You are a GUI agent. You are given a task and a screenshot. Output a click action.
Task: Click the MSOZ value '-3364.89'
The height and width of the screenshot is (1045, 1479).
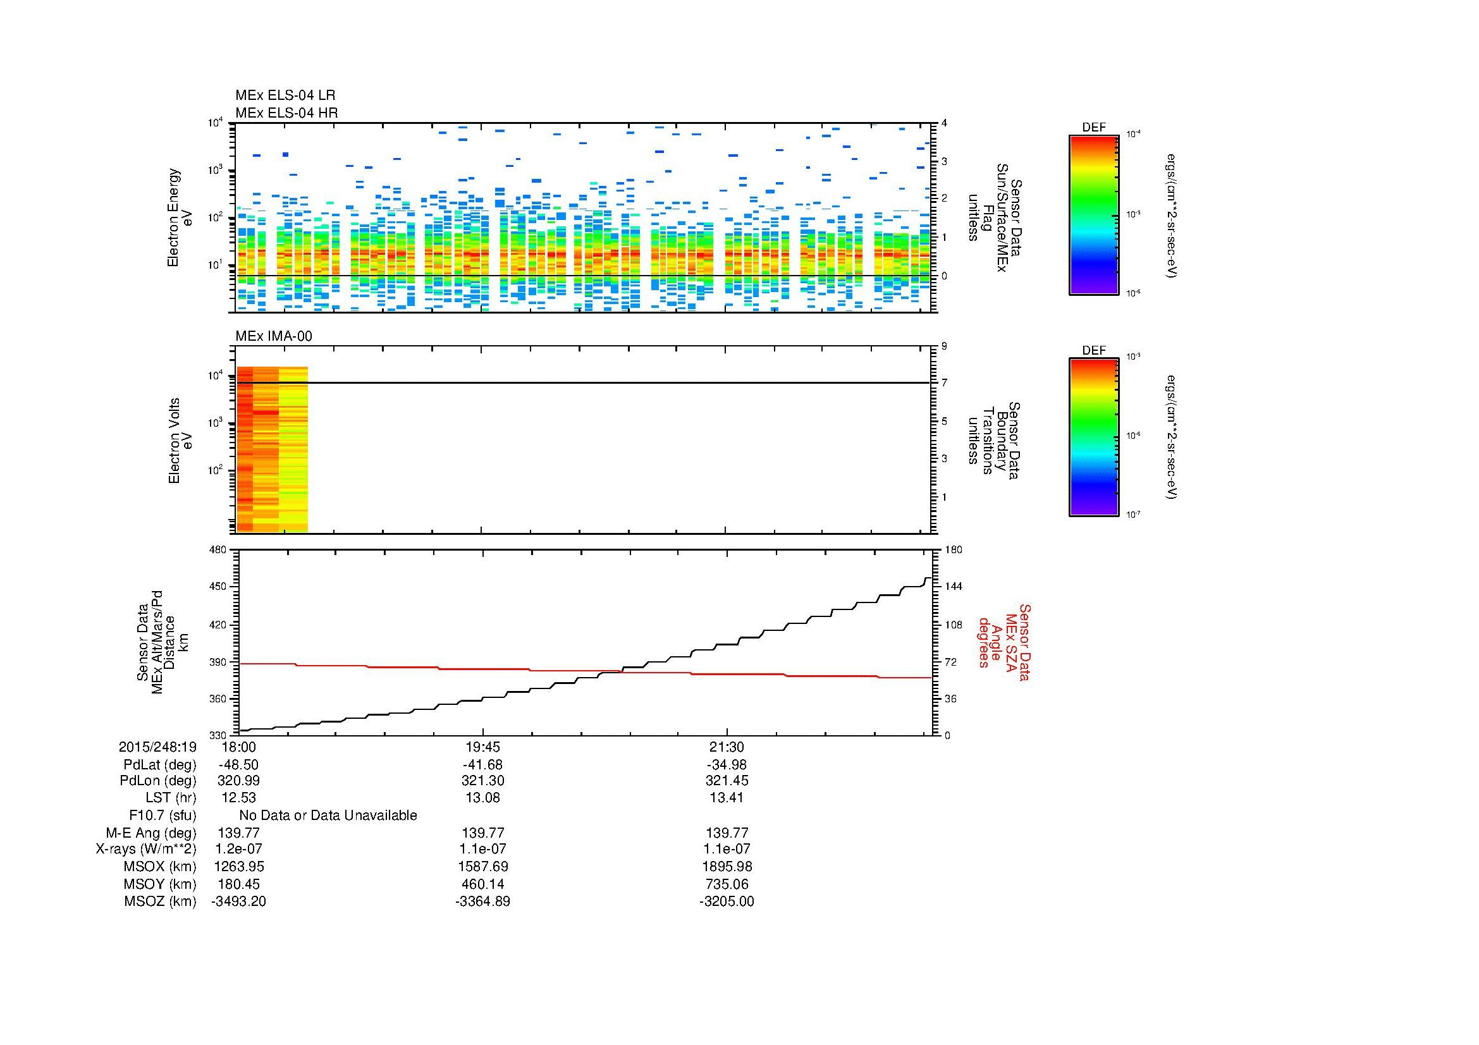tap(482, 901)
